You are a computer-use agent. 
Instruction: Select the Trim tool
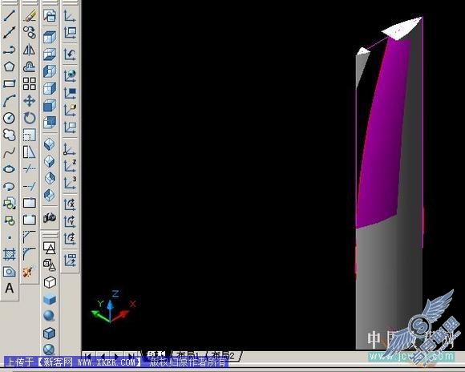(x=30, y=169)
